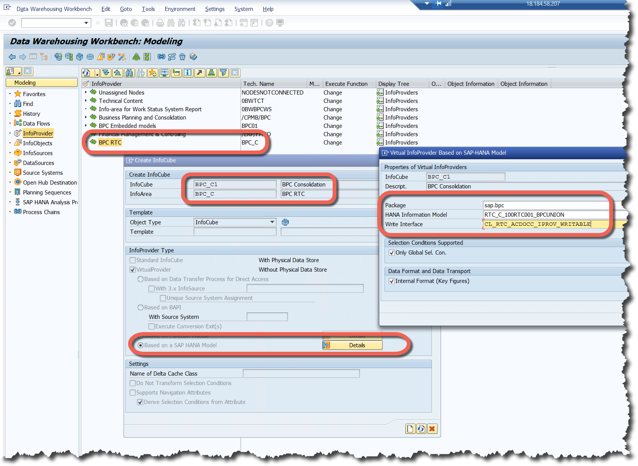Click the InfoCube icon beside Object Type
Screen dimensions: 638x466
(285, 222)
